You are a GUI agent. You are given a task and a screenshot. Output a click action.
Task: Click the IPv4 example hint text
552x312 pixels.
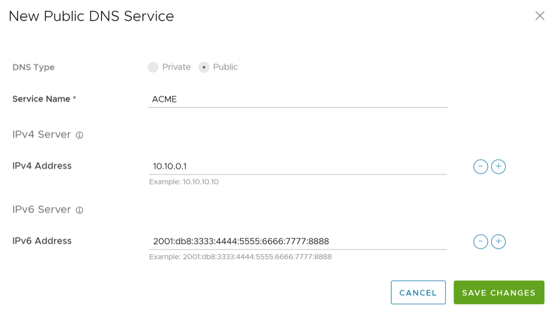(184, 182)
